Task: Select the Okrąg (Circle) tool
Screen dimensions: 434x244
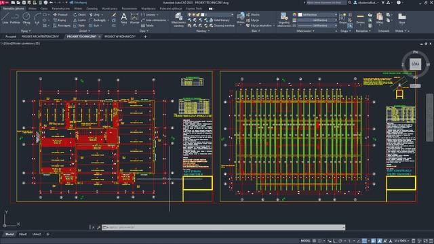Action: tap(26, 18)
